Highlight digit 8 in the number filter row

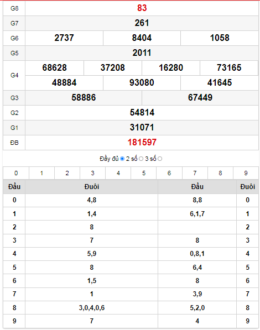coord(220,173)
